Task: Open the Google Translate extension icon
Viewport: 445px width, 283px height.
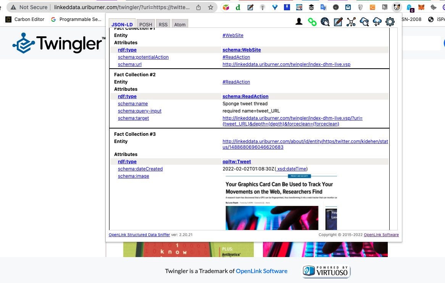Action: (x=324, y=7)
